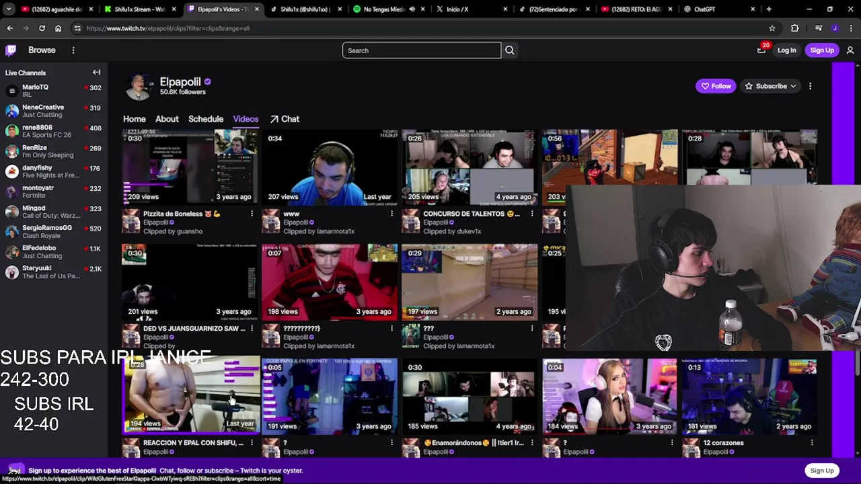This screenshot has height=484, width=861.
Task: Play the www clip thumbnail with 207 views
Action: click(330, 167)
